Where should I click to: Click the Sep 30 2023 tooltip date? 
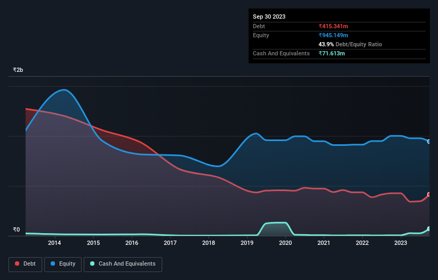[269, 17]
